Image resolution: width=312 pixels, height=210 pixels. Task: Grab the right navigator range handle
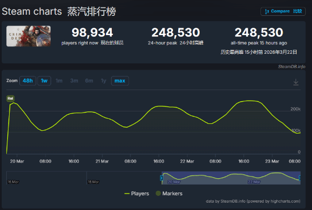tap(300, 178)
